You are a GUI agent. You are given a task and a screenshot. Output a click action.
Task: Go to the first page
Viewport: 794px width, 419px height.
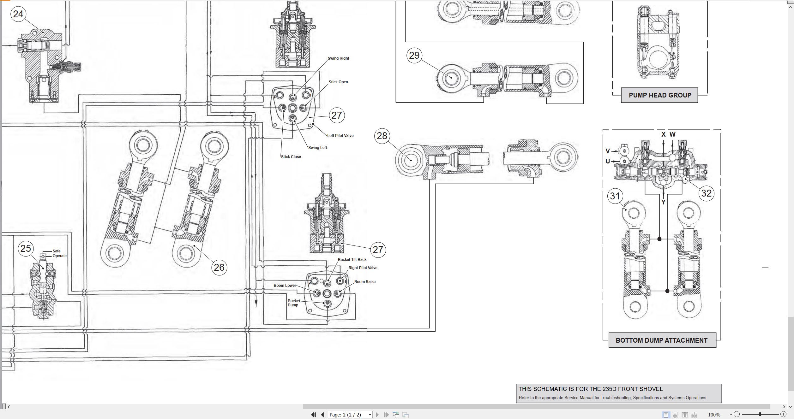tap(313, 415)
